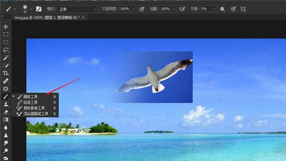Select the Eraser tool
286x161 pixels.
[x=6, y=112]
